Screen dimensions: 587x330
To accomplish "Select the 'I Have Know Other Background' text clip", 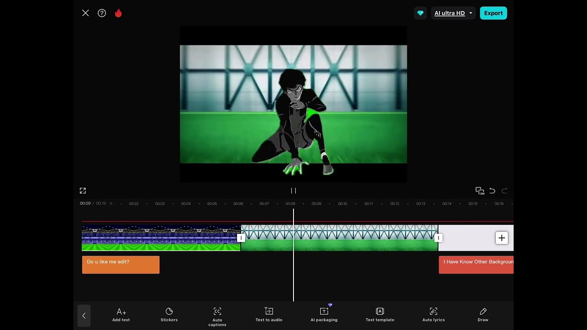I will pyautogui.click(x=476, y=265).
